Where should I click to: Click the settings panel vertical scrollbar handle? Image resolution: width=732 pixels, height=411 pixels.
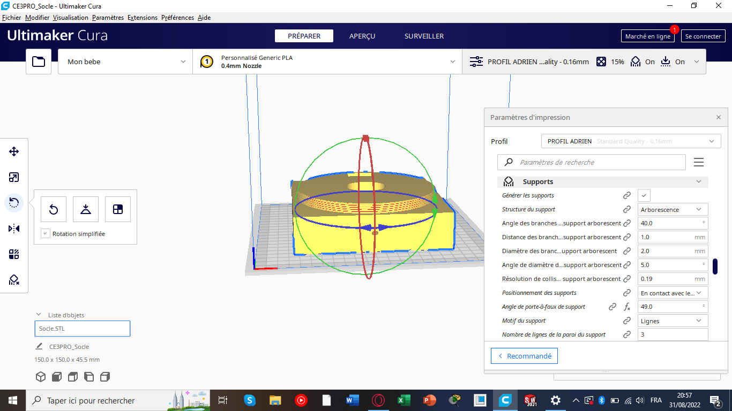(715, 266)
